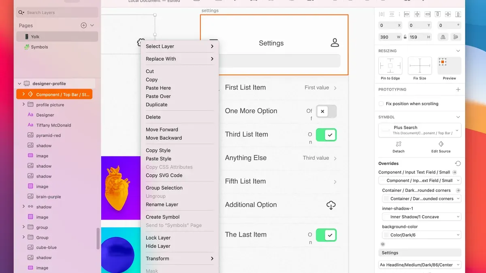Click arrow icon next to Container / Dark rounded corners
The image size is (486, 273).
458,190
